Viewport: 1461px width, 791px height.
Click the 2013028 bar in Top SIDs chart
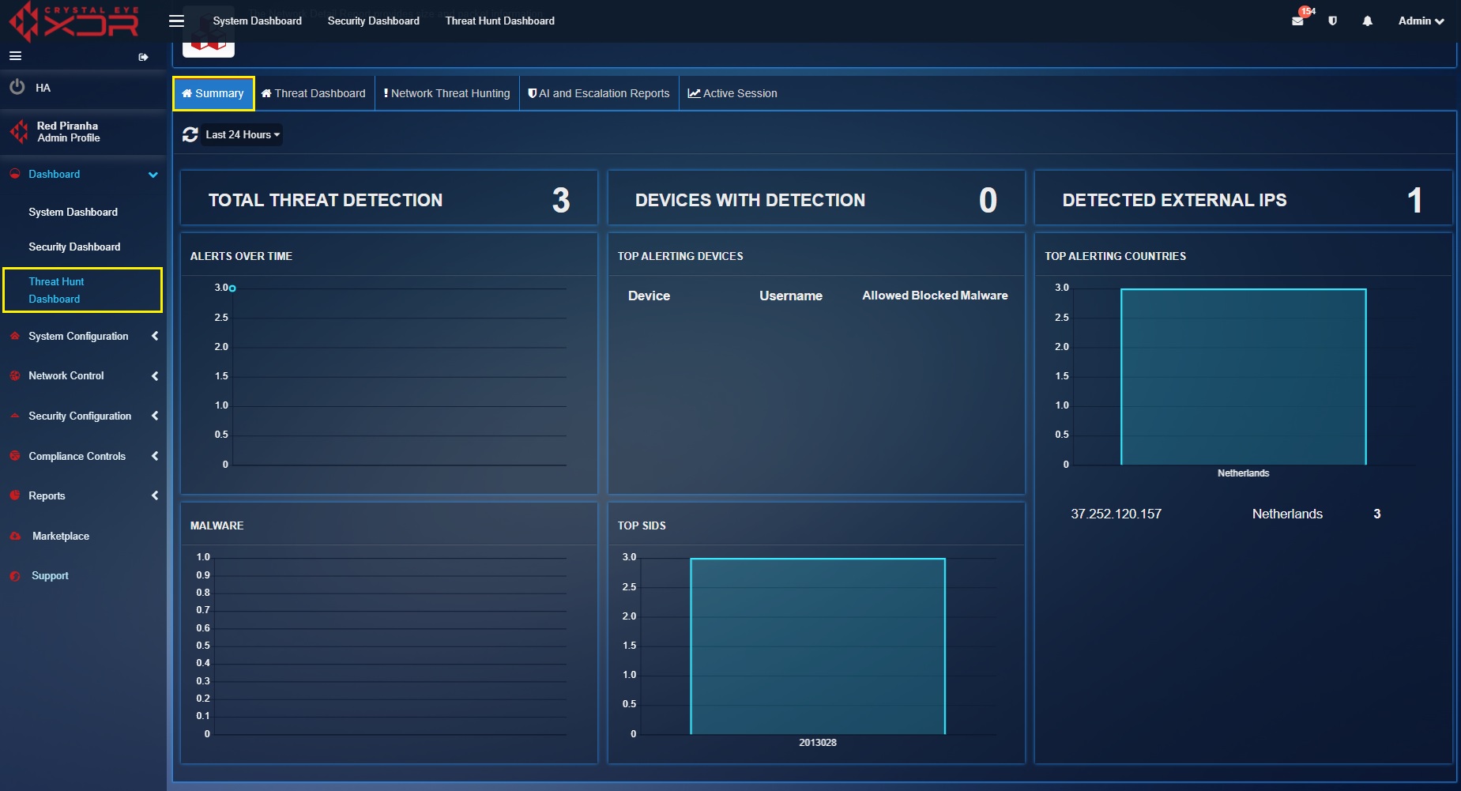(x=818, y=646)
